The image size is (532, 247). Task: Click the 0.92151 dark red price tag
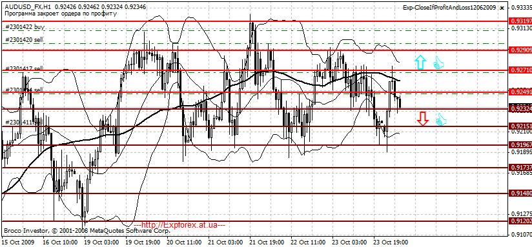click(520, 126)
